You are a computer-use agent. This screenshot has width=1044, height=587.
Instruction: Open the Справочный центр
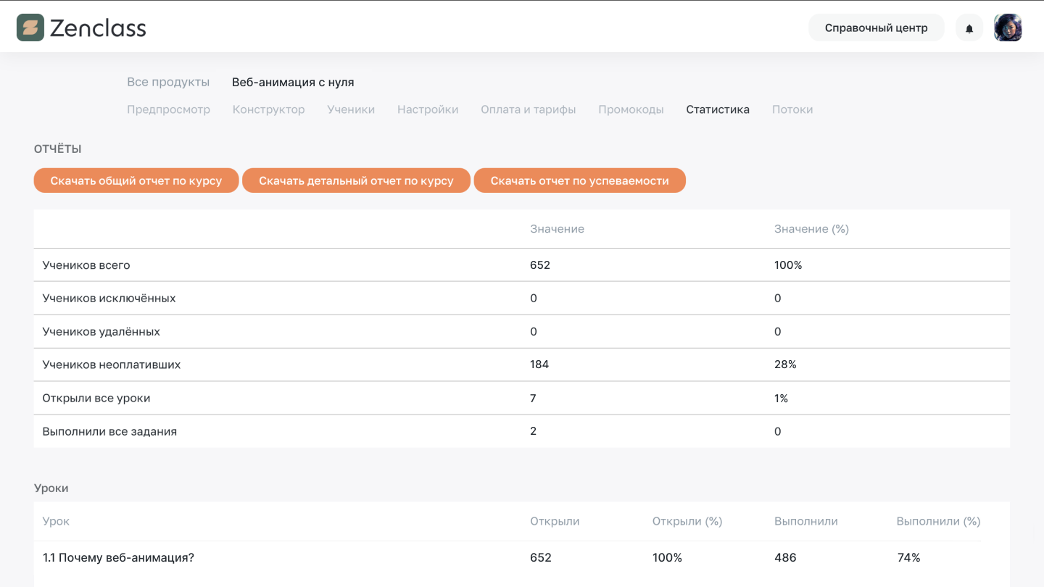click(876, 28)
